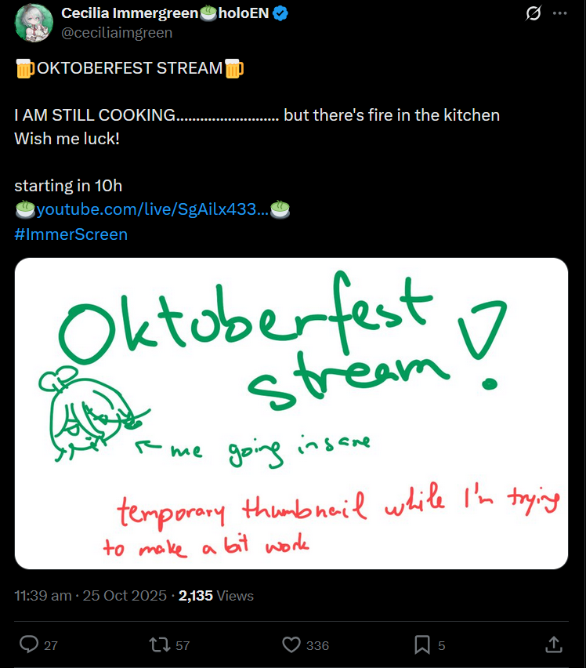The height and width of the screenshot is (668, 586).
Task: Open Cecilia Immergreen's profile avatar
Action: pyautogui.click(x=34, y=23)
